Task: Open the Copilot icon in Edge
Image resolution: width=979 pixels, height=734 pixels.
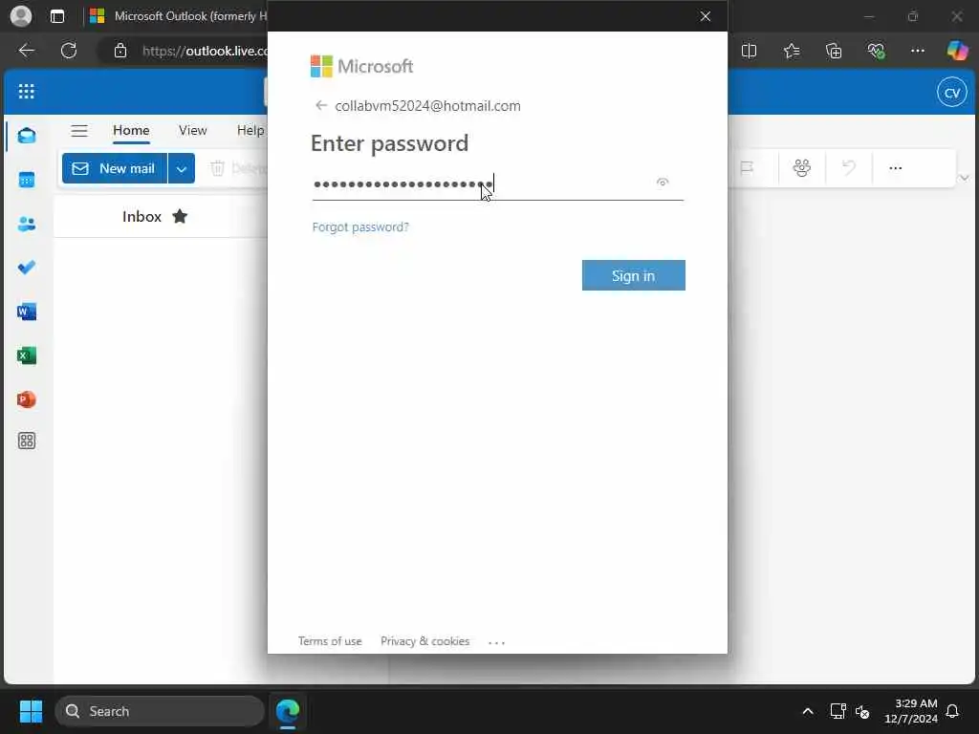Action: 957,51
